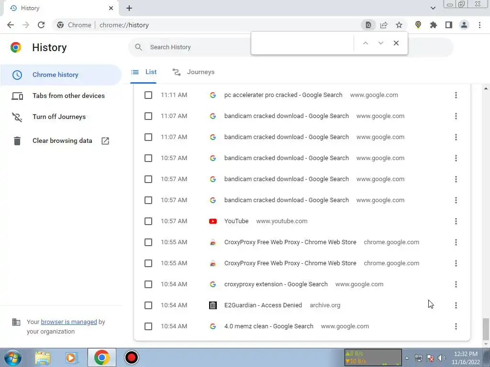The image size is (490, 367).
Task: Open the profile avatar menu
Action: coord(464,25)
